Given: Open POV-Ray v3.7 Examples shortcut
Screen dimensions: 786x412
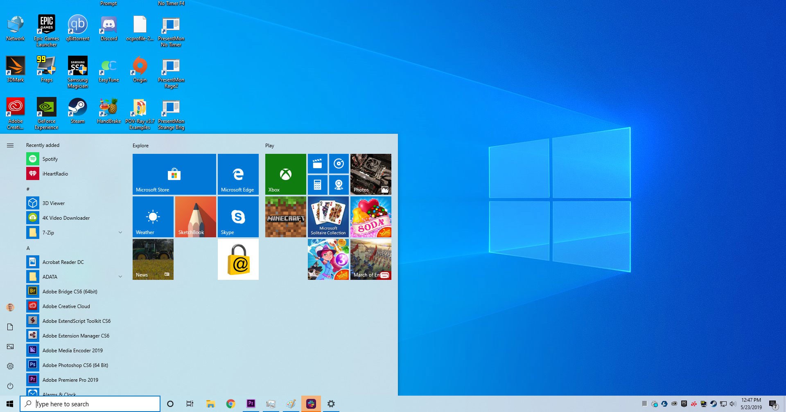Looking at the screenshot, I should 140,114.
